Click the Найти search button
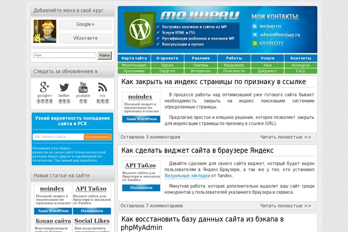348x232 pixels. pos(104,55)
